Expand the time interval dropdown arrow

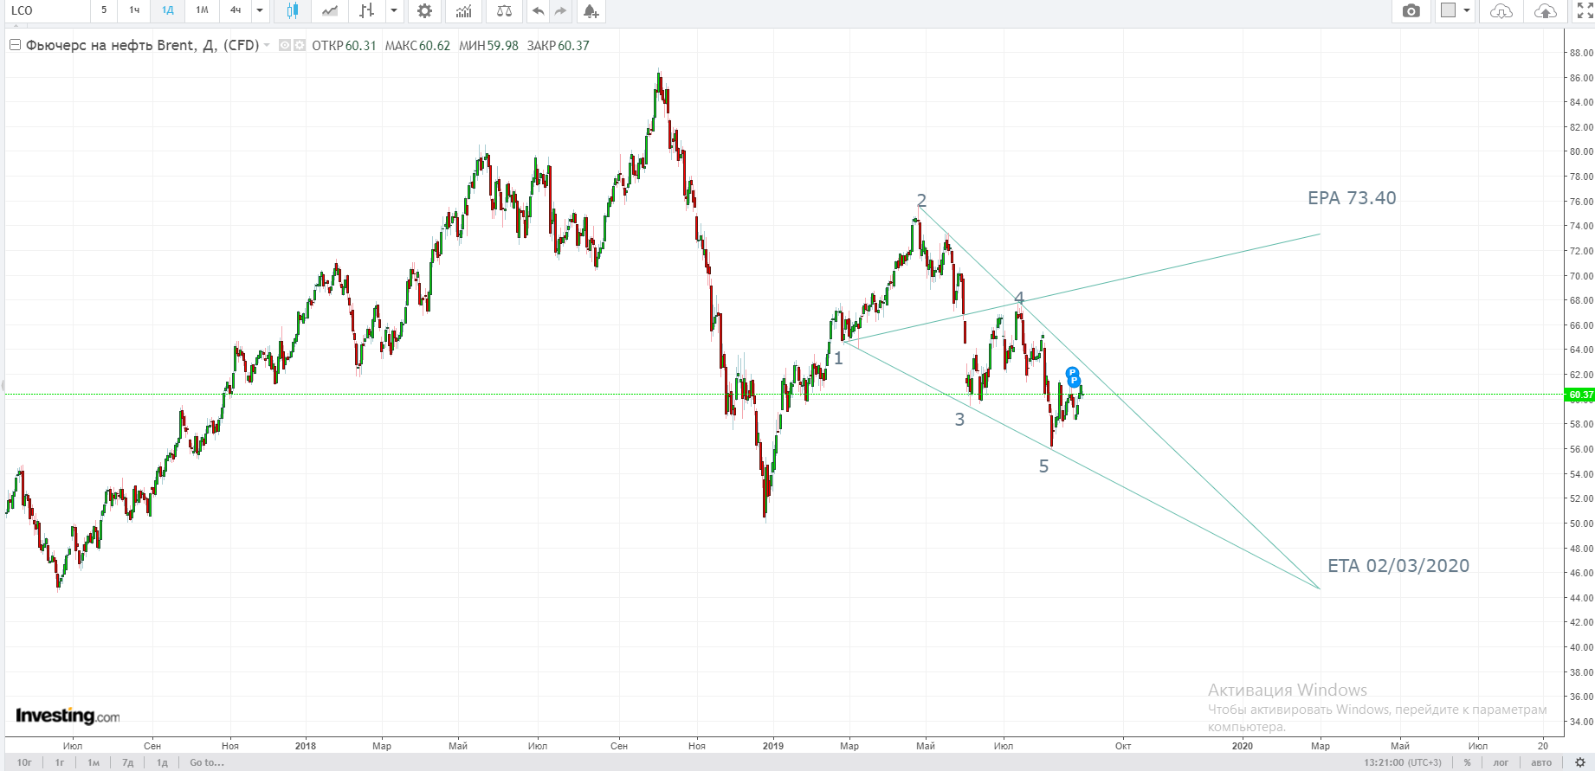(x=260, y=11)
